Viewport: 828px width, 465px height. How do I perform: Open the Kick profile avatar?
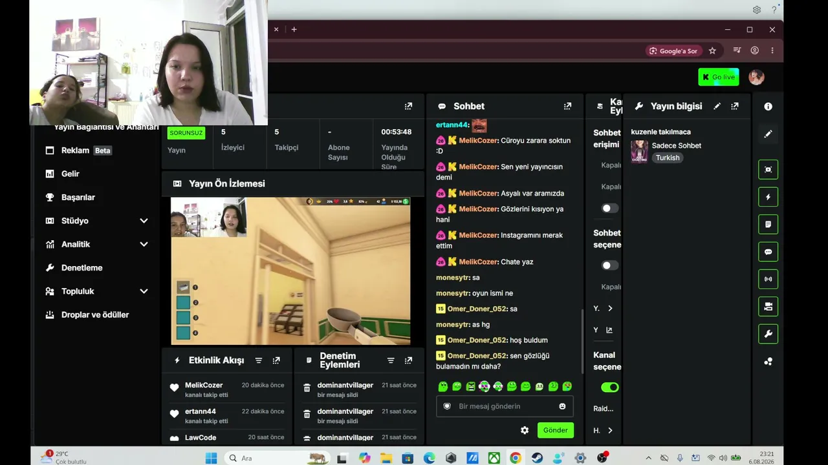click(756, 77)
